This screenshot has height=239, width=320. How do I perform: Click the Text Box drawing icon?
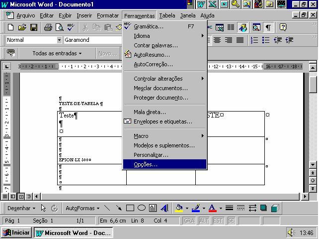pos(153,208)
